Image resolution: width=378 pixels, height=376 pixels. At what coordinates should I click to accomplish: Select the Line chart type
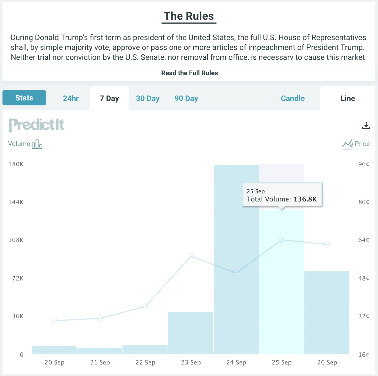point(348,98)
